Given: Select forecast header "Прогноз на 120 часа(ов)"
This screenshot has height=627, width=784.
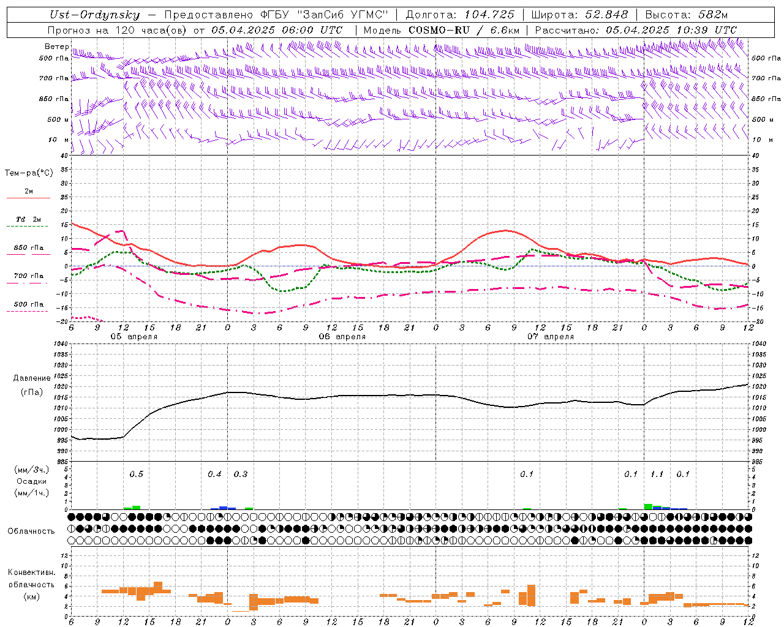Looking at the screenshot, I should click(x=118, y=30).
